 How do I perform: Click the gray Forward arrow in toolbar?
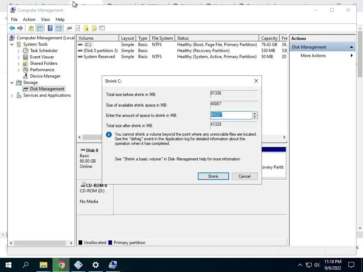click(20, 28)
